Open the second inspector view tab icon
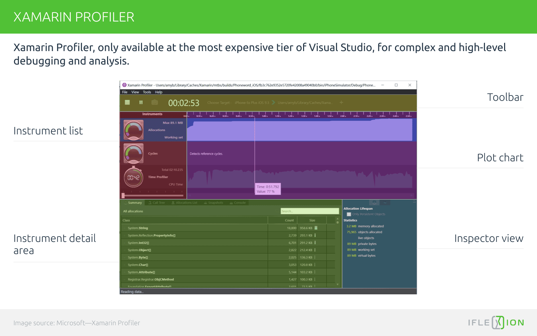Viewport: 537px width, 336px height. 385,203
